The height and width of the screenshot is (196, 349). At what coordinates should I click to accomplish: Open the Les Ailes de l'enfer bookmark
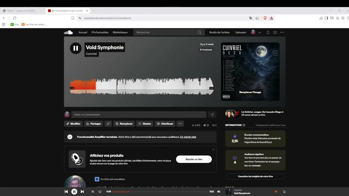click(x=34, y=24)
